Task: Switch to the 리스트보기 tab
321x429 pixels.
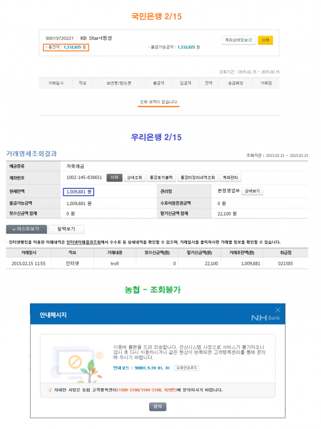Action: [27, 229]
